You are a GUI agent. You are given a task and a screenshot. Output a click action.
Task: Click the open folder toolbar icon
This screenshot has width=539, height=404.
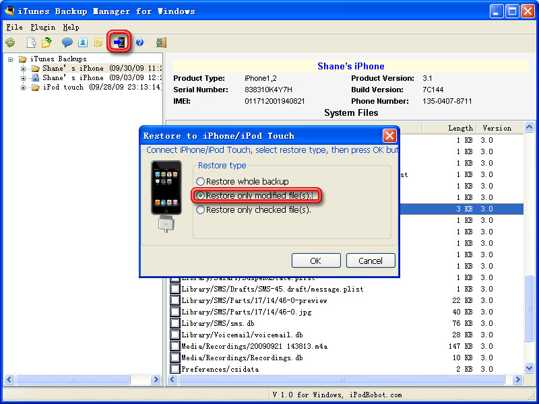tap(46, 42)
